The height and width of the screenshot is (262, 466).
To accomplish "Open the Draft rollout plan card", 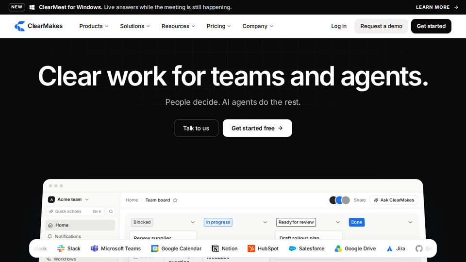I will pos(309,235).
